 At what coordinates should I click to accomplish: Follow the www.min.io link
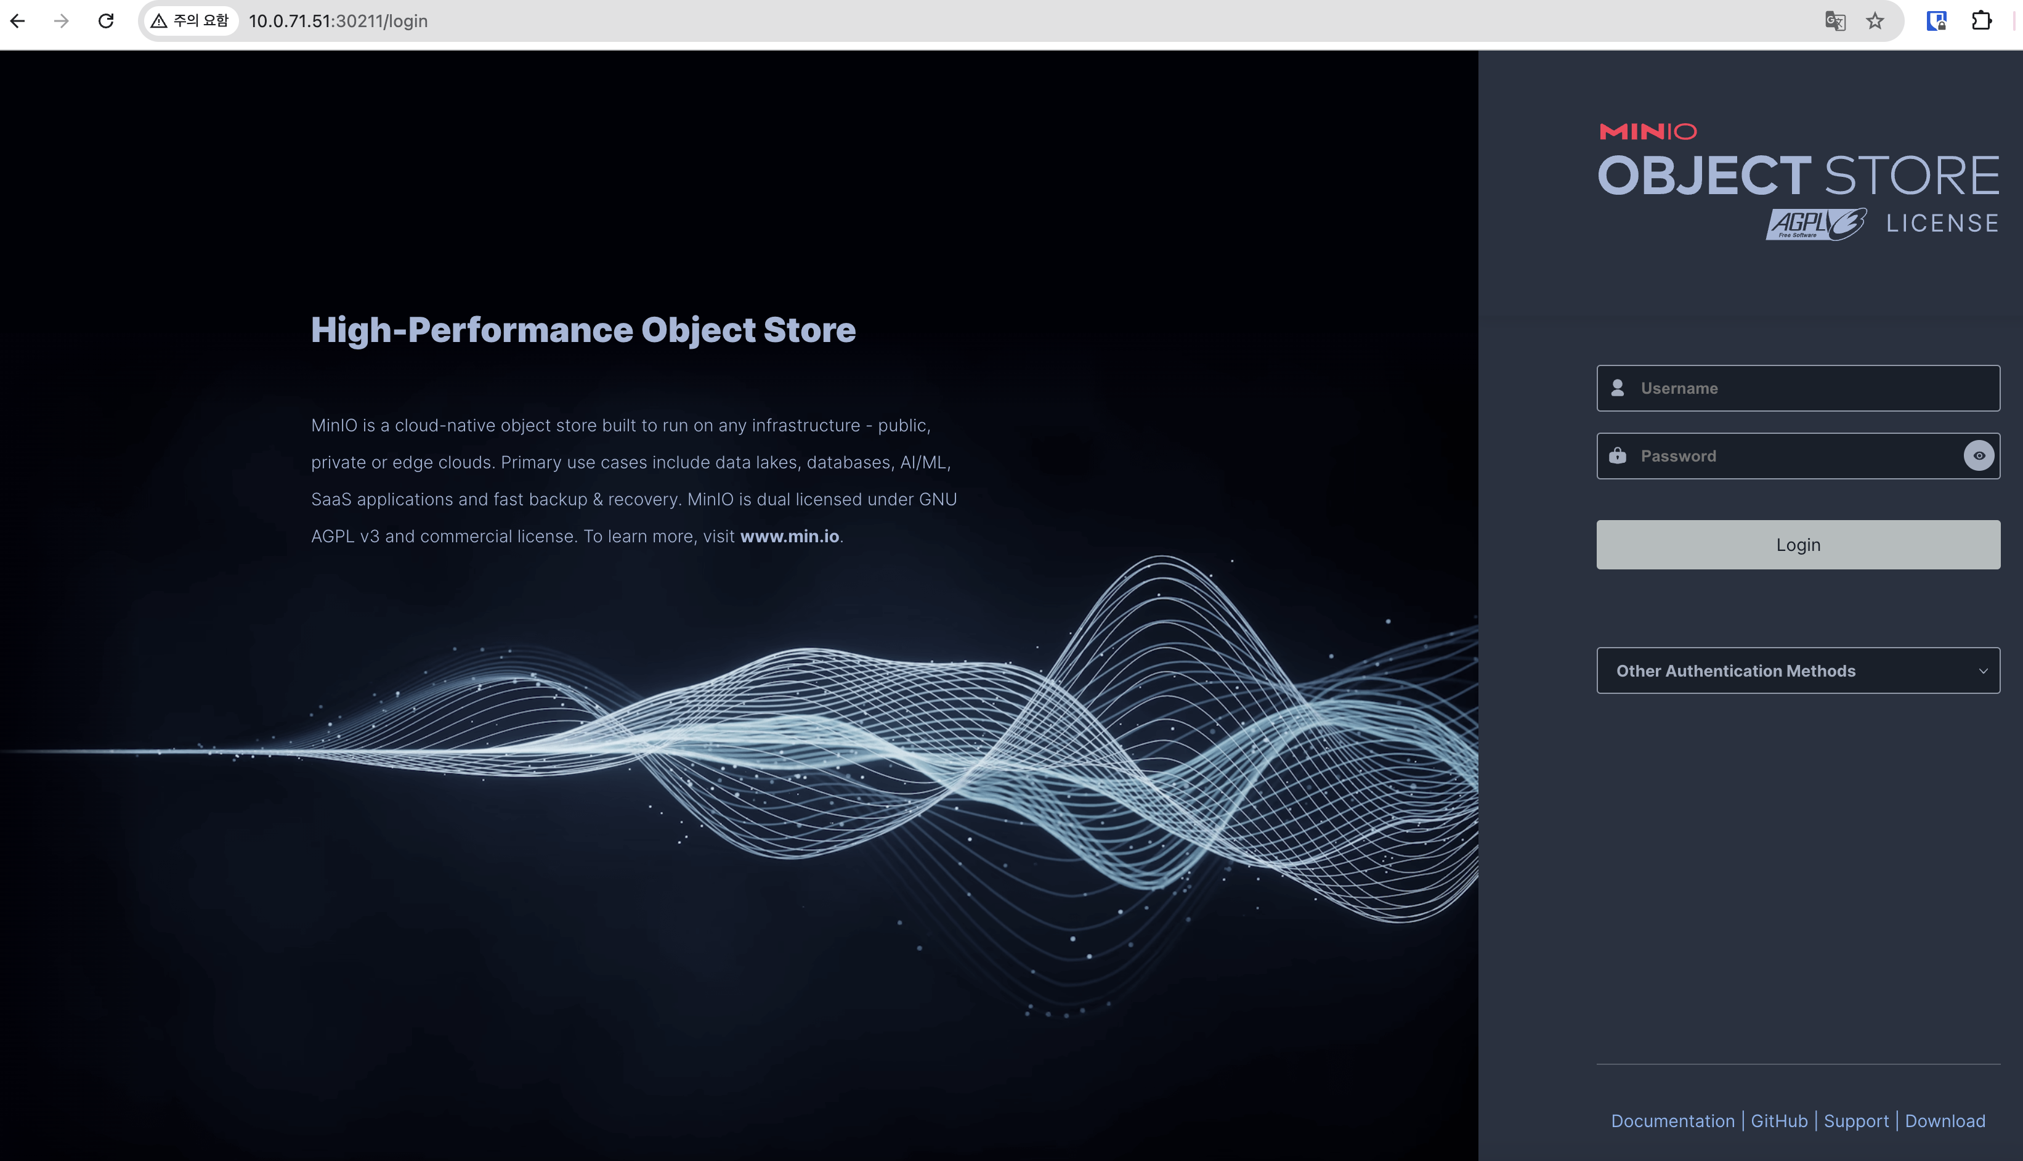pyautogui.click(x=789, y=536)
